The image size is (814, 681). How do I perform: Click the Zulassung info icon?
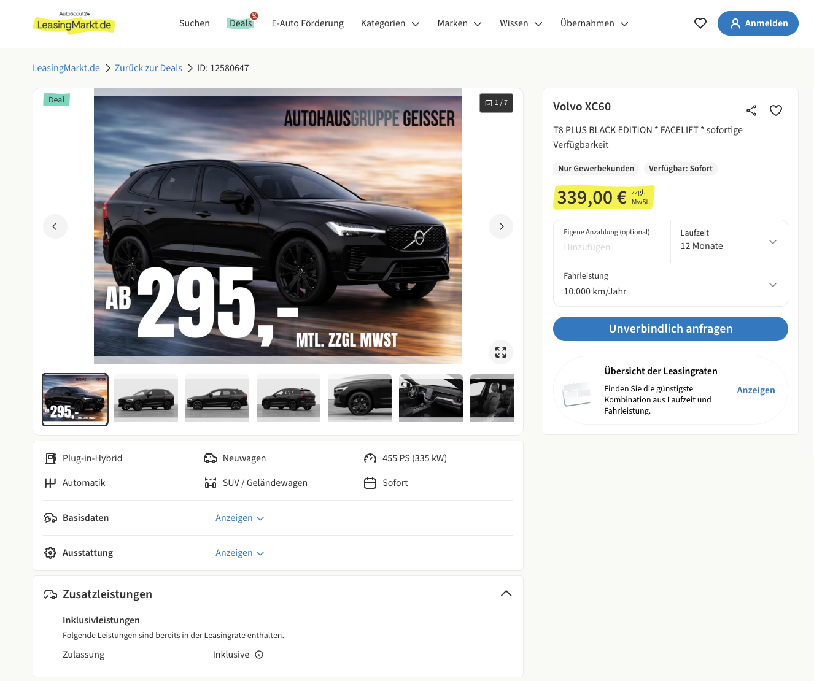pos(259,655)
